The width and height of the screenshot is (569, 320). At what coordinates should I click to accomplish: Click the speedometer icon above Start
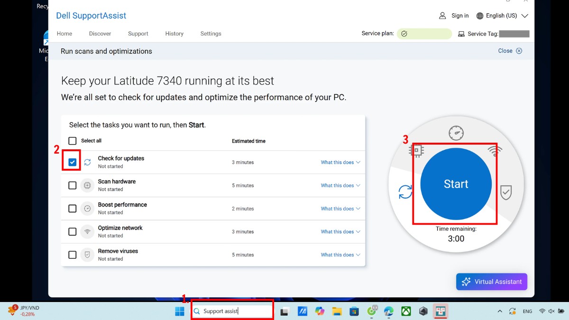456,133
